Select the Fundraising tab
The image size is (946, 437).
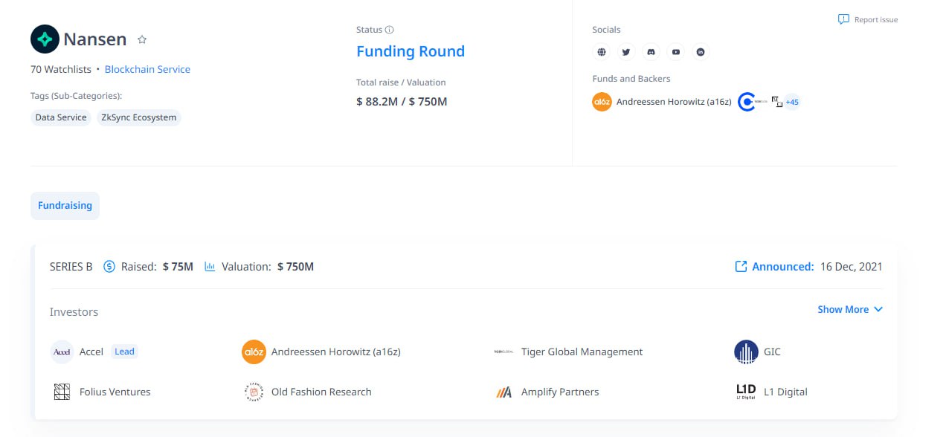[x=65, y=205]
